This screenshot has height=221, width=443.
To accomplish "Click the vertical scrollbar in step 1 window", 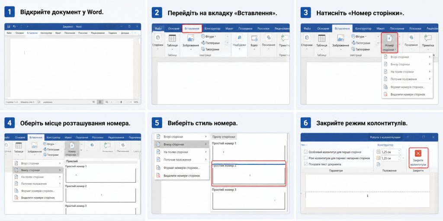I will [x=139, y=68].
